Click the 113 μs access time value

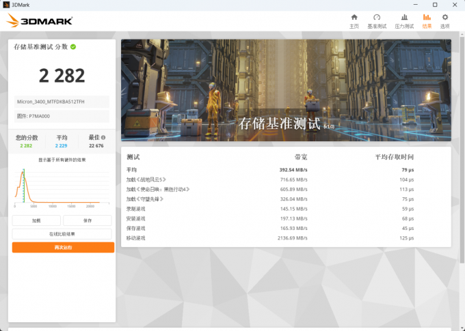click(407, 190)
